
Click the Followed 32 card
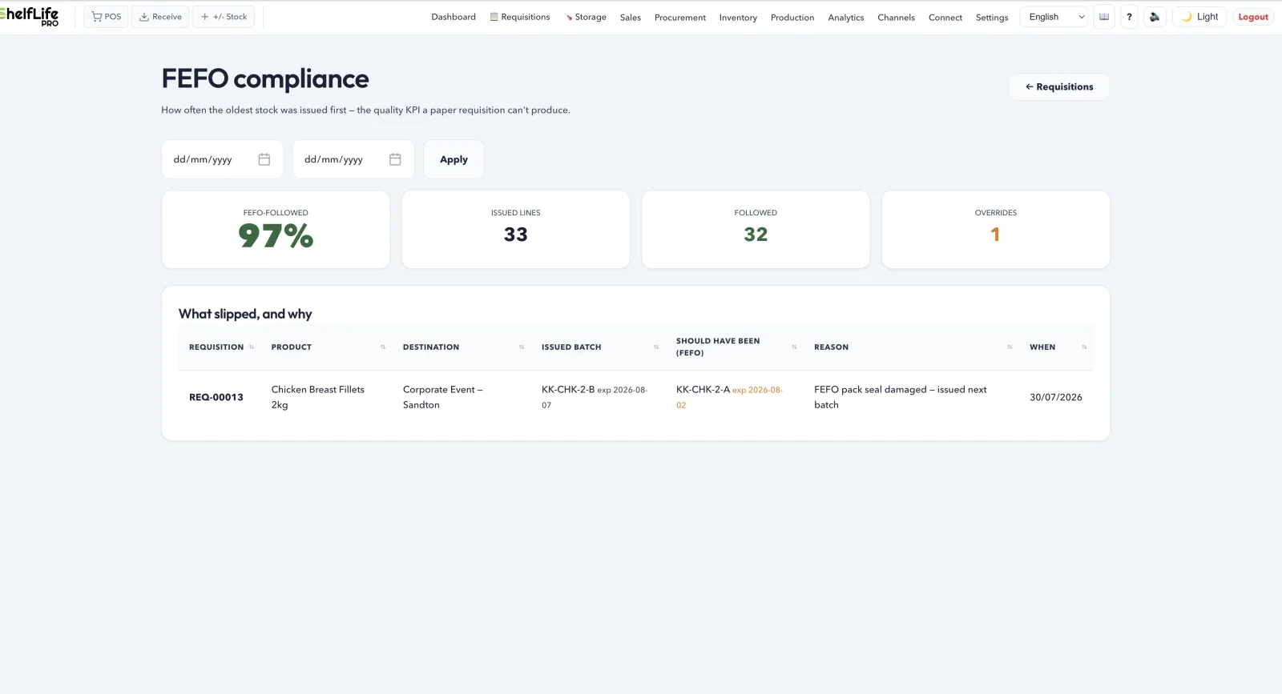click(756, 229)
